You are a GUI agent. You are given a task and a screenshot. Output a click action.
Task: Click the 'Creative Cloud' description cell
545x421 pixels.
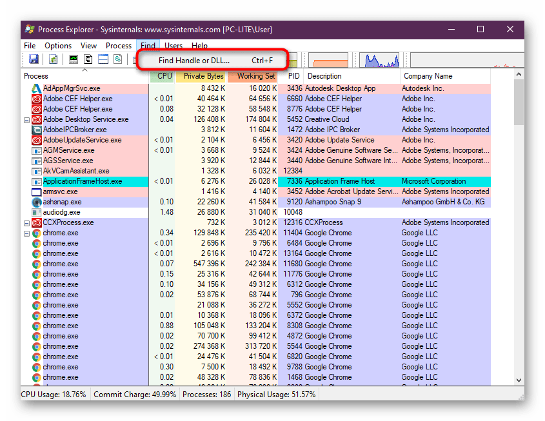(x=327, y=119)
